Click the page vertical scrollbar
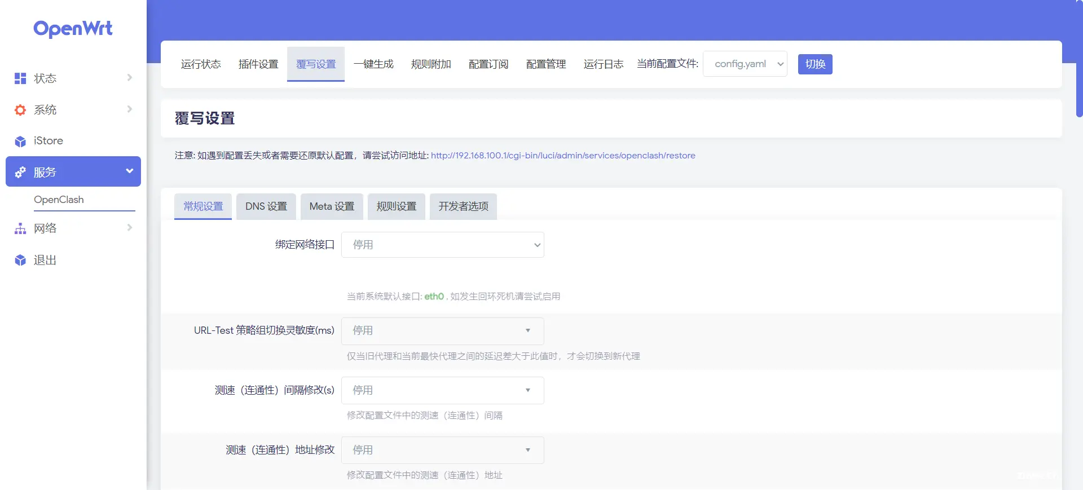The height and width of the screenshot is (490, 1083). 1079,59
